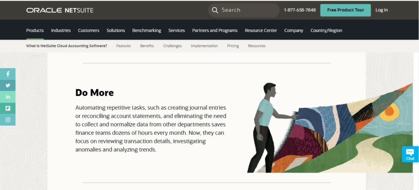The height and width of the screenshot is (190, 419).
Task: Share page via Facebook icon
Action: click(x=8, y=74)
